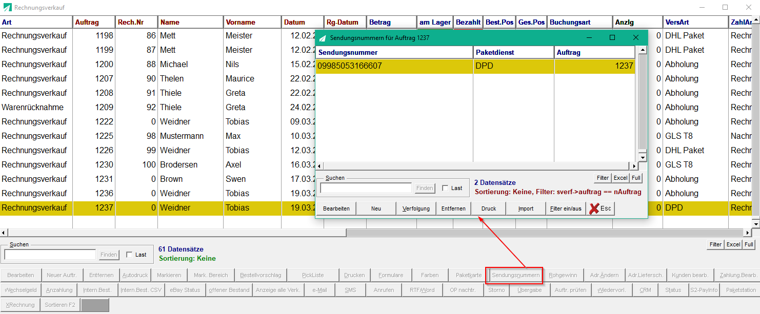Click the dialog's vertical scrollbar down arrow
Viewport: 760px width, 314px height.
[x=643, y=158]
